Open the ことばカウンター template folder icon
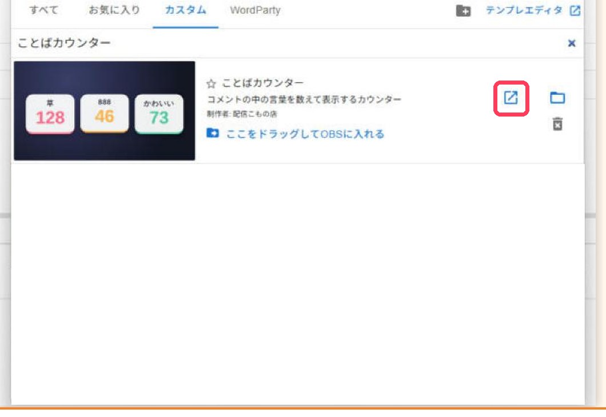The width and height of the screenshot is (606, 417). [x=557, y=98]
